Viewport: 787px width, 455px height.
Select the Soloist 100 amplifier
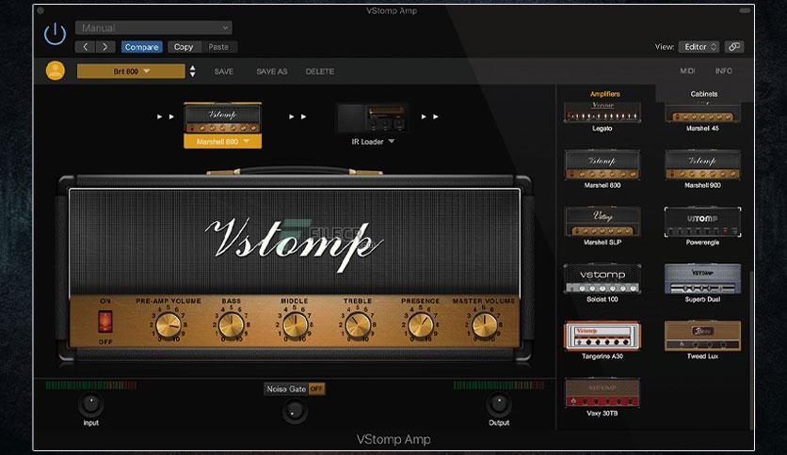point(602,278)
